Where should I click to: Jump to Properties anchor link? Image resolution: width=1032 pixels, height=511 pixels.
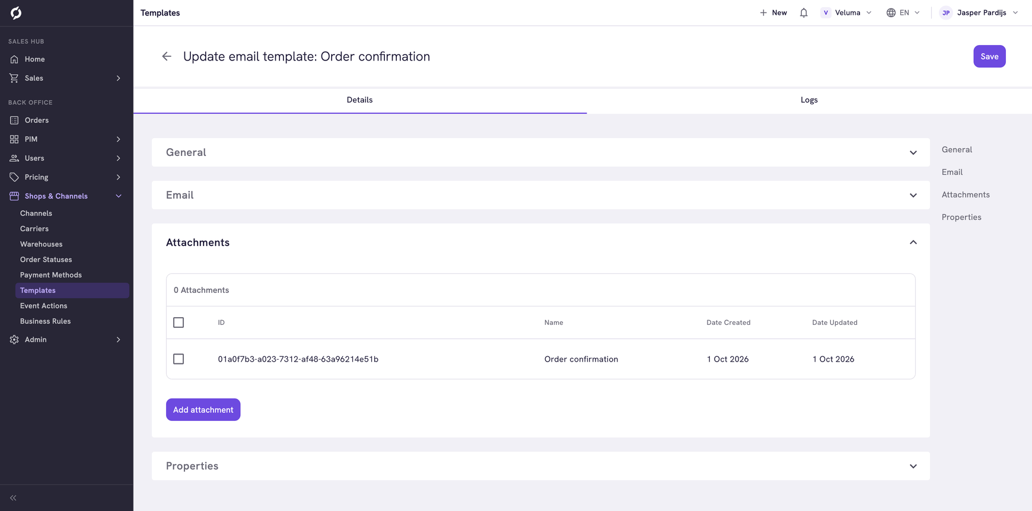(x=961, y=217)
